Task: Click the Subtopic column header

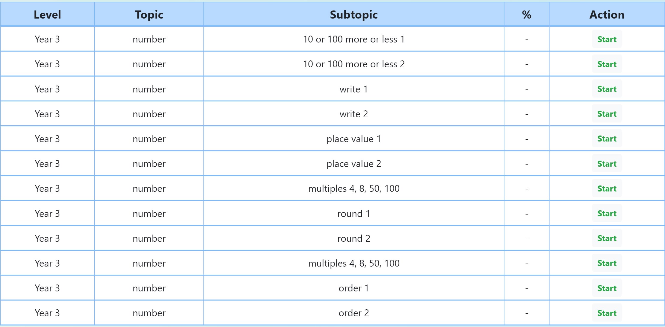Action: coord(353,14)
